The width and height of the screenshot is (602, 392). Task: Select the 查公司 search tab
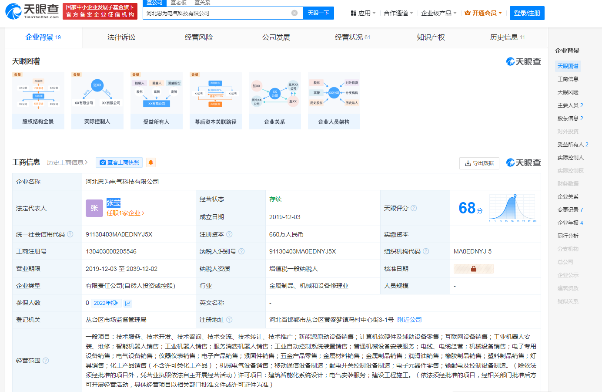154,3
